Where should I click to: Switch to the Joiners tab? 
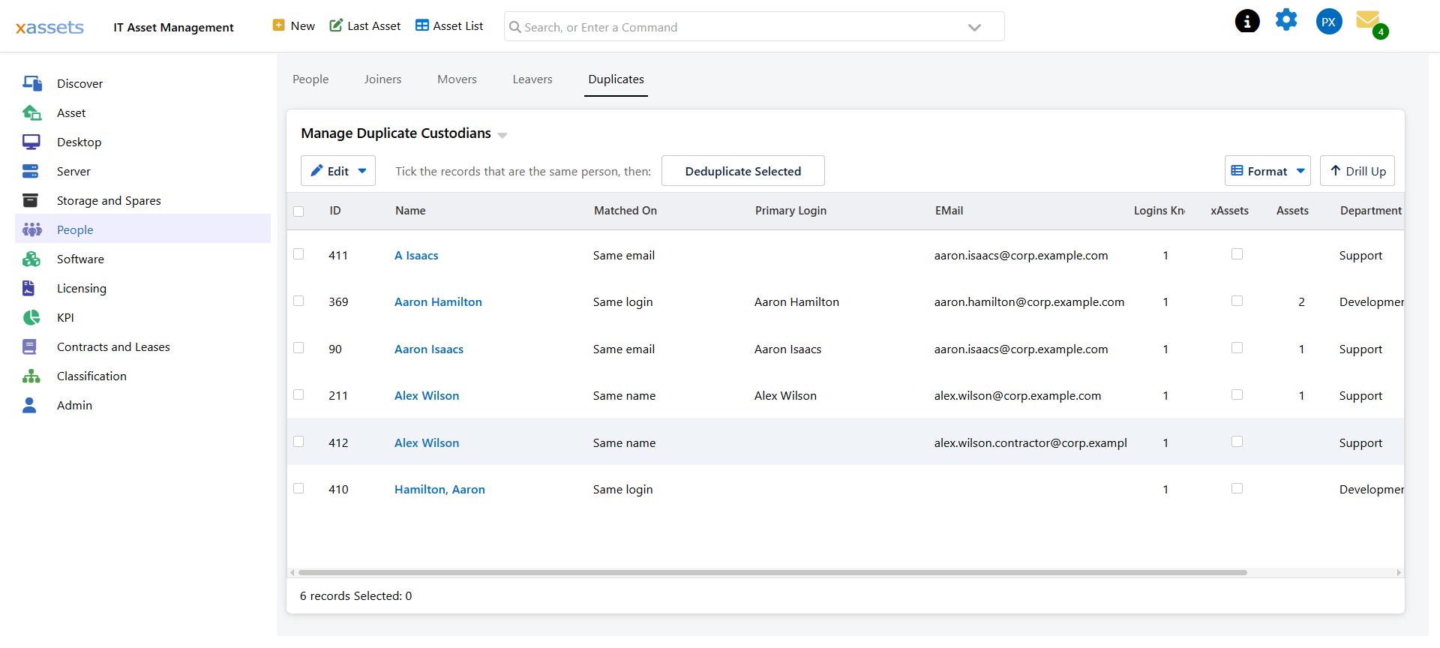(382, 79)
